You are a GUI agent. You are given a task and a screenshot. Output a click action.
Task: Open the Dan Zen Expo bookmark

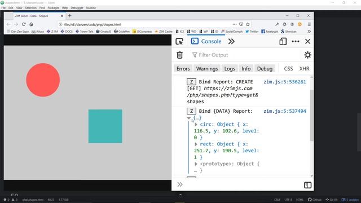17,32
